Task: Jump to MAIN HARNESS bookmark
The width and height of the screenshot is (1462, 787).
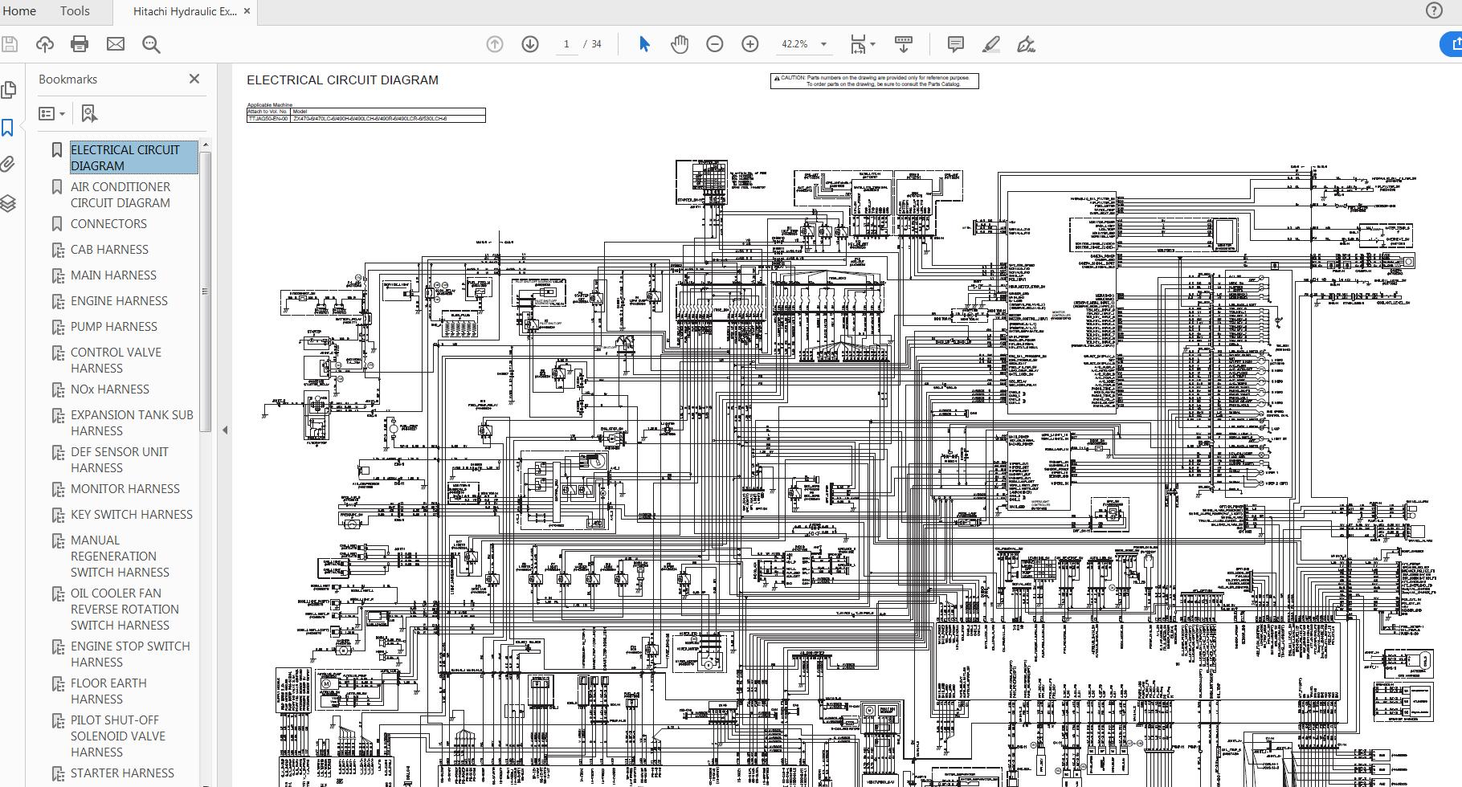Action: point(113,275)
